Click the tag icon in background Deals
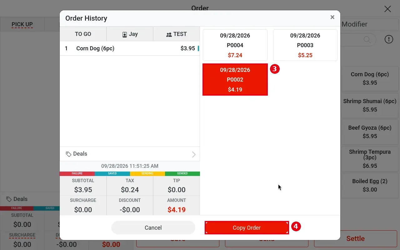 (x=9, y=199)
